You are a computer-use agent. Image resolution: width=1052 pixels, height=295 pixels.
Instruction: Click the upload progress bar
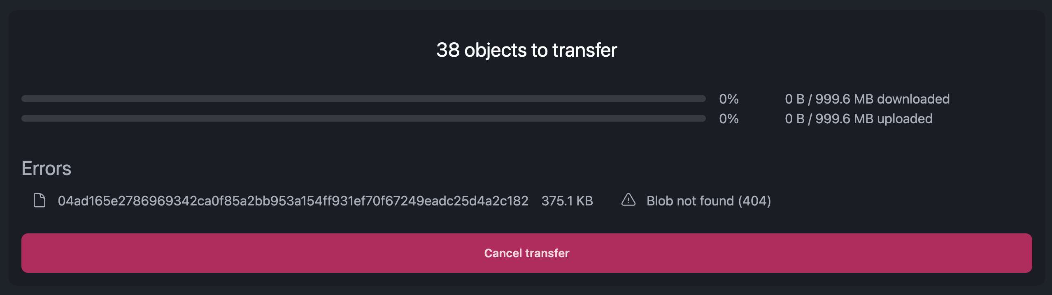point(363,118)
